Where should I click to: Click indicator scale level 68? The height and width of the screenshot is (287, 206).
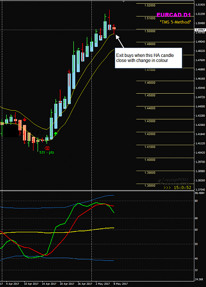click(x=196, y=218)
